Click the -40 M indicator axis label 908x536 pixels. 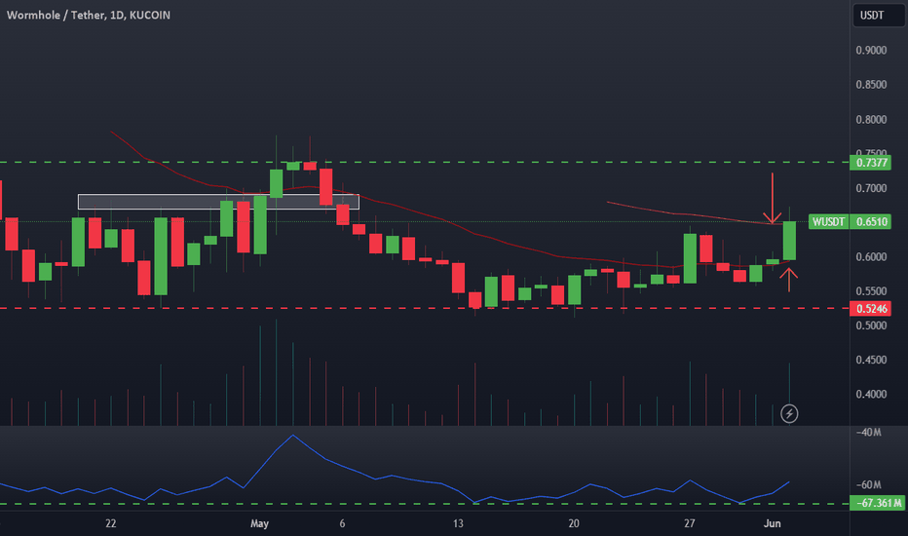869,433
